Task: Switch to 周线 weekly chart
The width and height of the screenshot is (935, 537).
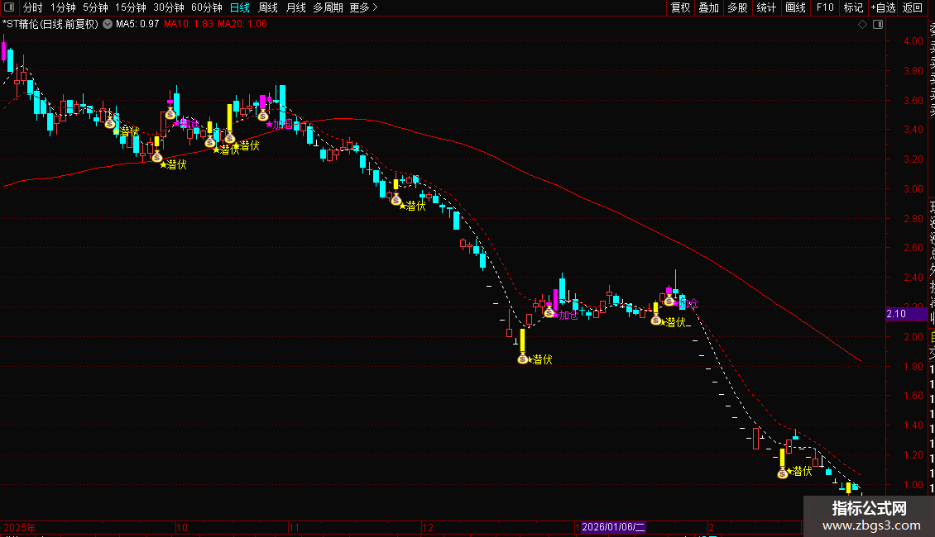Action: (268, 7)
